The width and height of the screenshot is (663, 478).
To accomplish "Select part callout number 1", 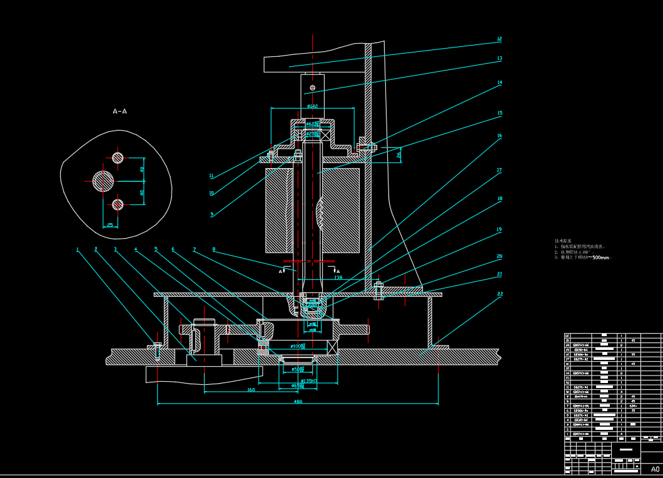I will point(78,249).
